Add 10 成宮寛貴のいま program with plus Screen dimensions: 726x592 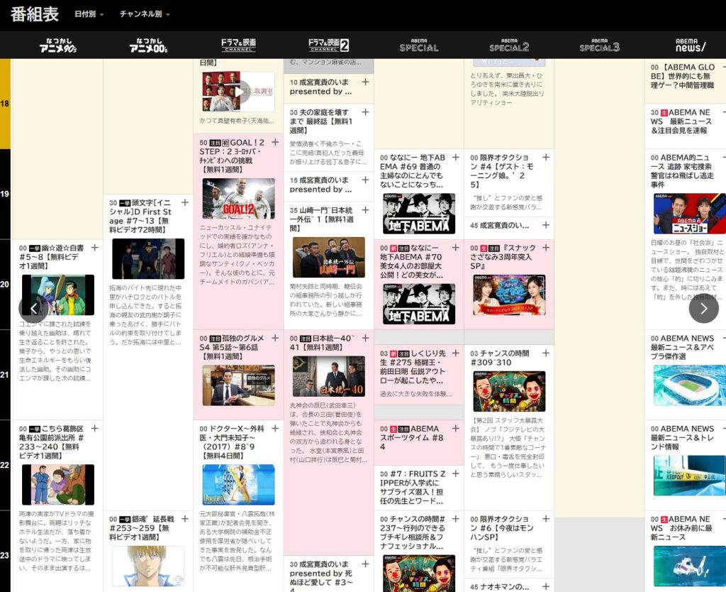click(365, 82)
